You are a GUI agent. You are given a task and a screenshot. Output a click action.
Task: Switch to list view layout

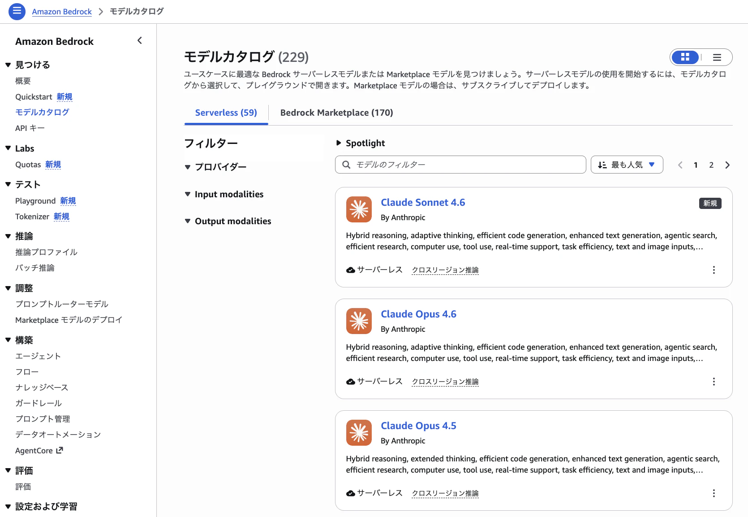tap(717, 57)
